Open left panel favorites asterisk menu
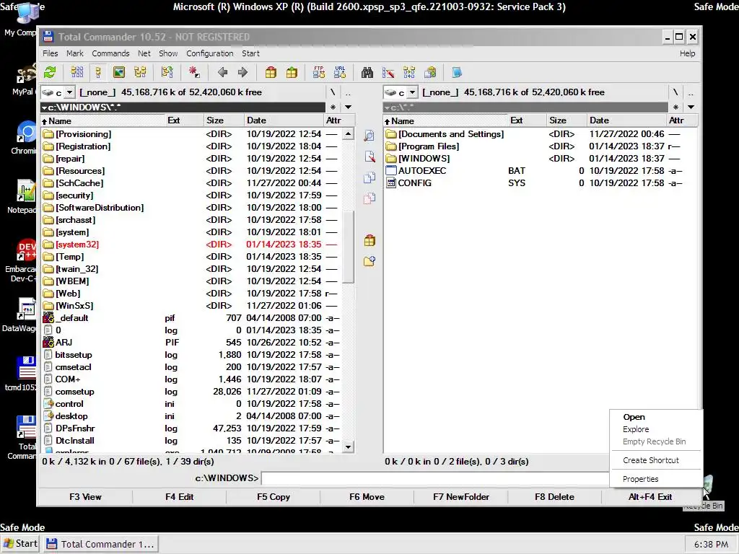This screenshot has width=739, height=554. coord(333,107)
